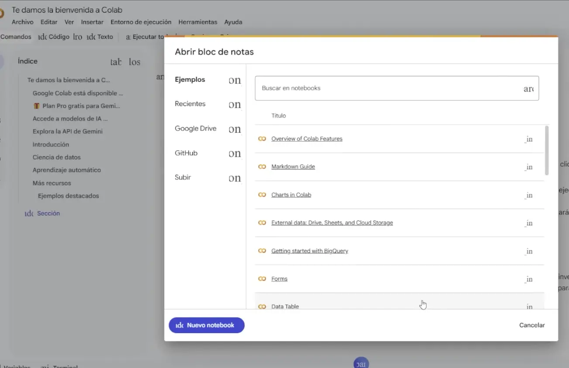Switch to the Recientes tab
This screenshot has height=368, width=569.
(x=190, y=104)
